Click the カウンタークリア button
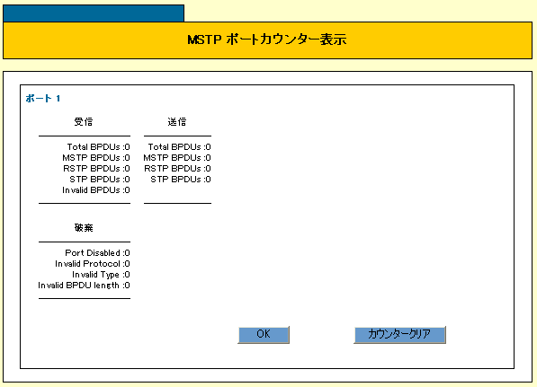The width and height of the screenshot is (537, 387). (x=399, y=334)
